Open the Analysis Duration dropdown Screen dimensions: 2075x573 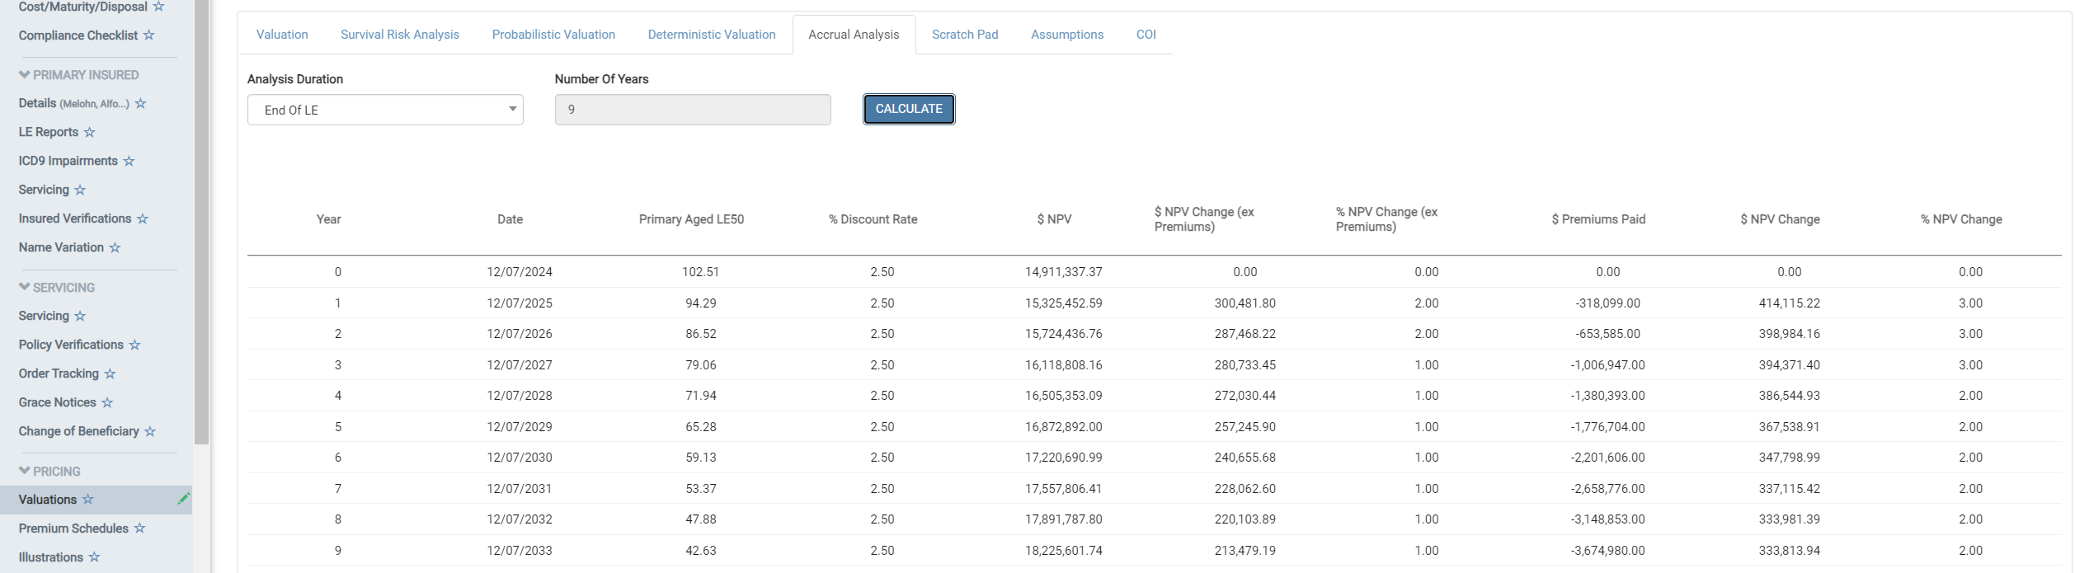[x=385, y=110]
